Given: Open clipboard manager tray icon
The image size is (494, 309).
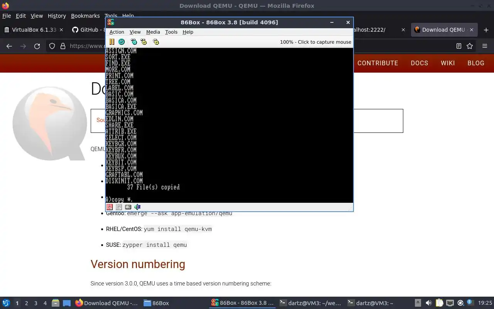Looking at the screenshot, I should coord(439,303).
